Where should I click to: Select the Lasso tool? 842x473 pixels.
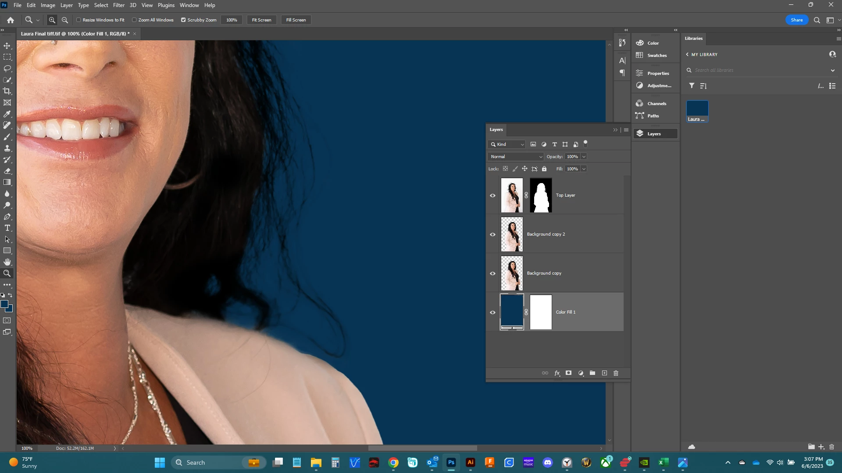coord(7,68)
